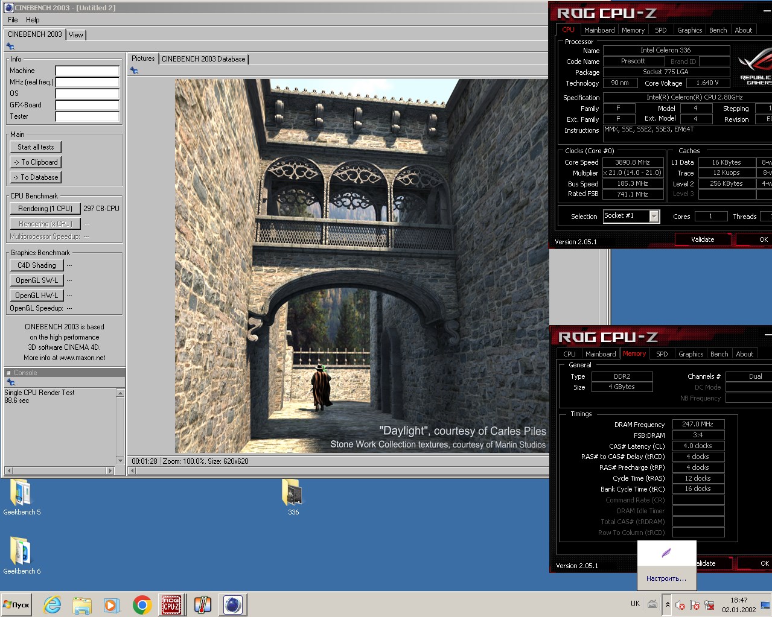Screen dimensions: 772x617
Task: Click the on-screen keyboard tray icon
Action: [652, 604]
